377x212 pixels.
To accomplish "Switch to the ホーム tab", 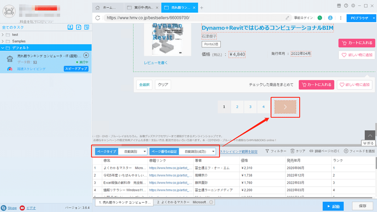I will tap(109, 8).
